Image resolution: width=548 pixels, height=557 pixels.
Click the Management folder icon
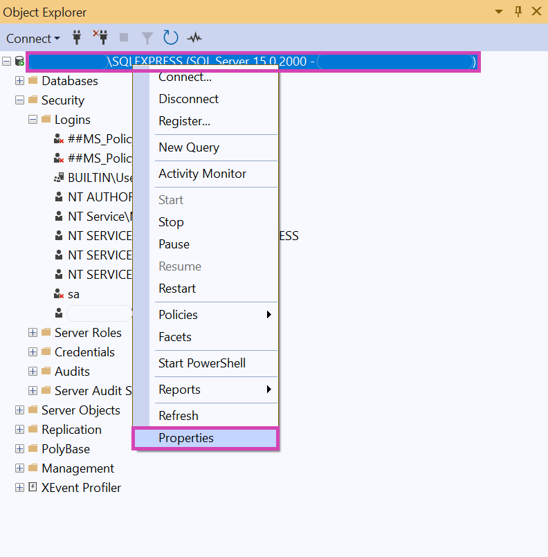33,467
